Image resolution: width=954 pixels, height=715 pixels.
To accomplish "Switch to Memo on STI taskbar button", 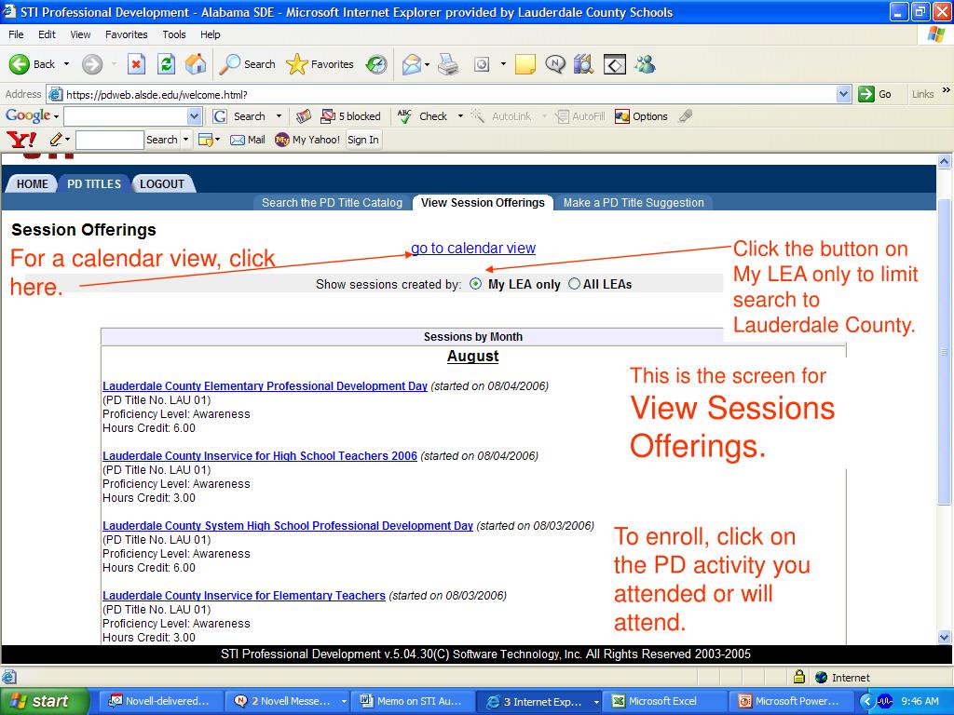I will (415, 701).
